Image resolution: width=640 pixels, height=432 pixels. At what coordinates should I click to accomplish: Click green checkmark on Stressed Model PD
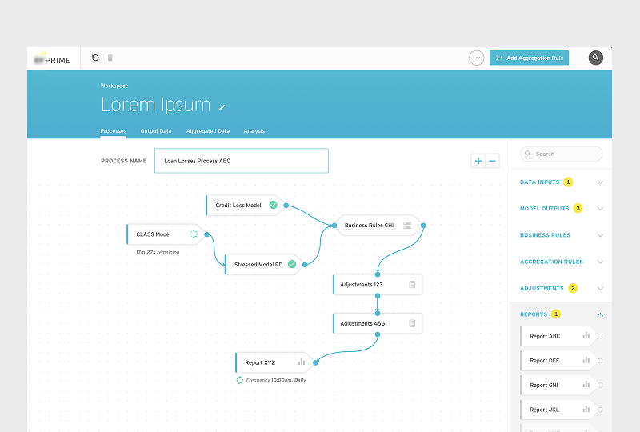coord(292,264)
